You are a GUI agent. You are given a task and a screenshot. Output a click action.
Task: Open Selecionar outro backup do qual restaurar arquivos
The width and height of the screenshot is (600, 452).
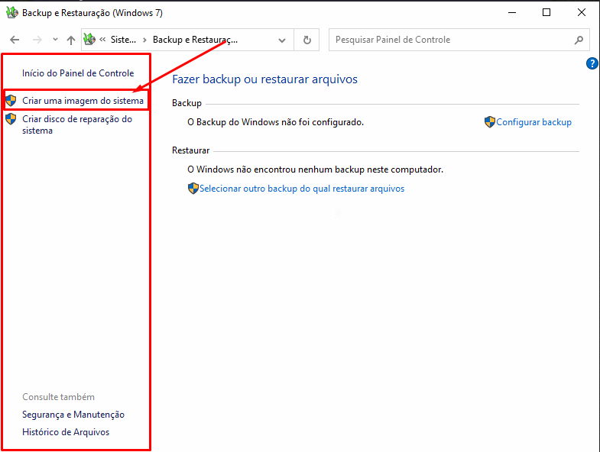click(x=302, y=189)
